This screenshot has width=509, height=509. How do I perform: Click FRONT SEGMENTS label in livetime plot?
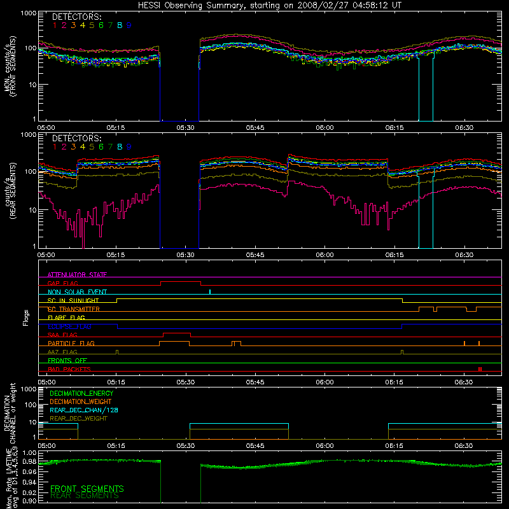pyautogui.click(x=87, y=489)
